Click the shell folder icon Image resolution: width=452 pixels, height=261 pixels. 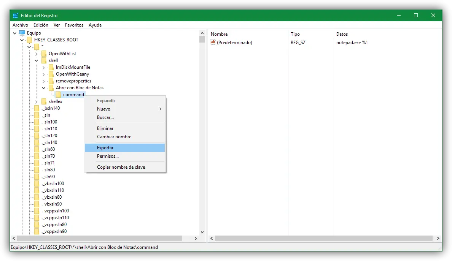click(x=44, y=60)
